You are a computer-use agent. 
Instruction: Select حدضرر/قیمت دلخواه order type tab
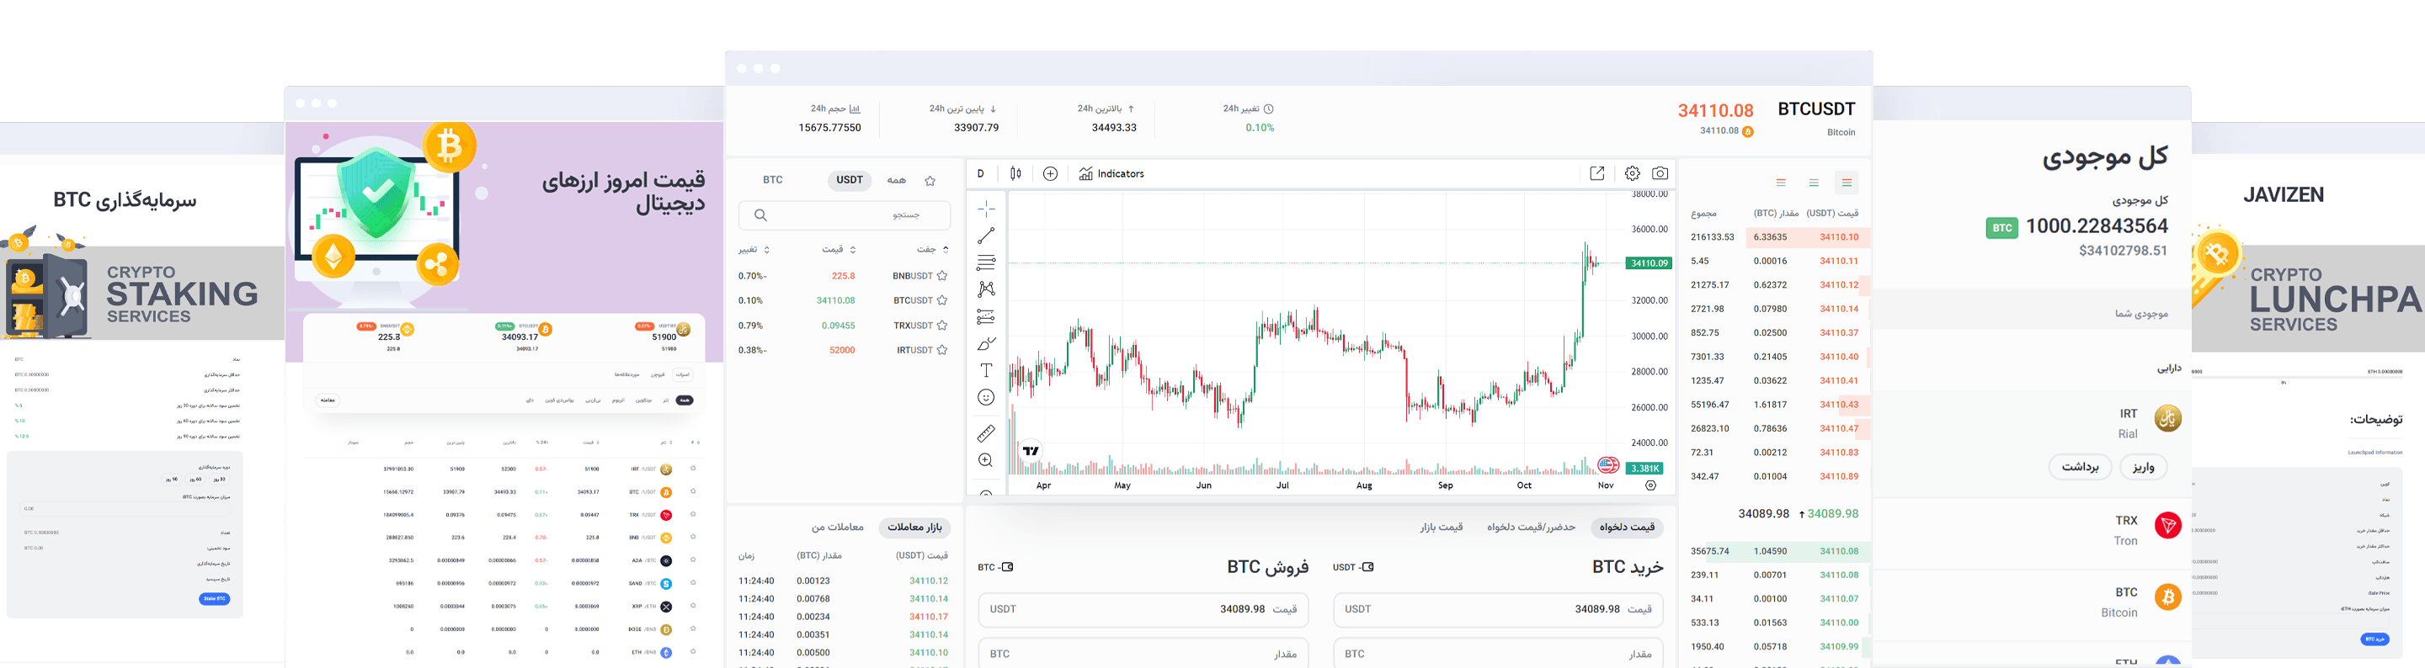(1531, 527)
